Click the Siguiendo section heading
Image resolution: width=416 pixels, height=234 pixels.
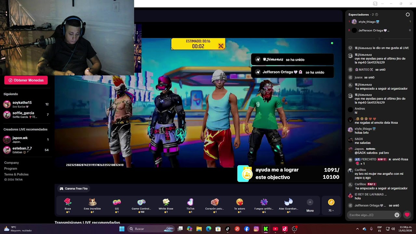[x=11, y=94]
